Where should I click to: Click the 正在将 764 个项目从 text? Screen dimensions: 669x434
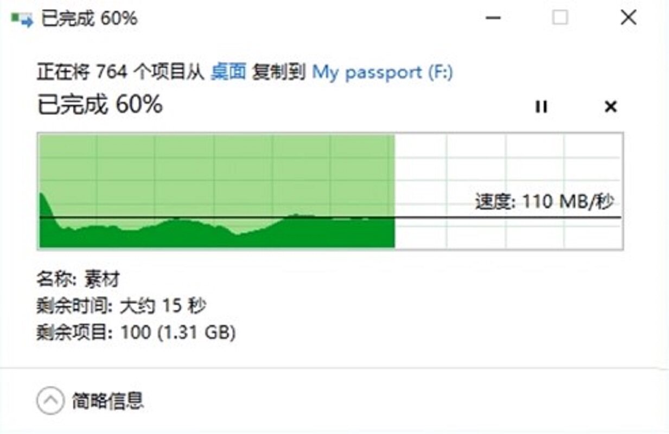click(x=120, y=72)
